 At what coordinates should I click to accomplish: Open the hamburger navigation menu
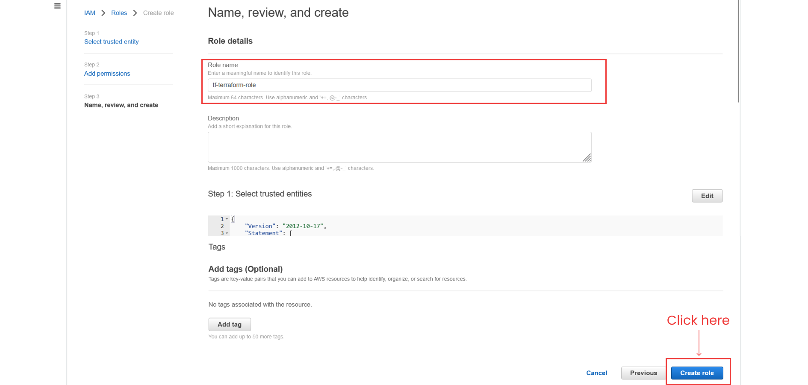click(x=57, y=6)
